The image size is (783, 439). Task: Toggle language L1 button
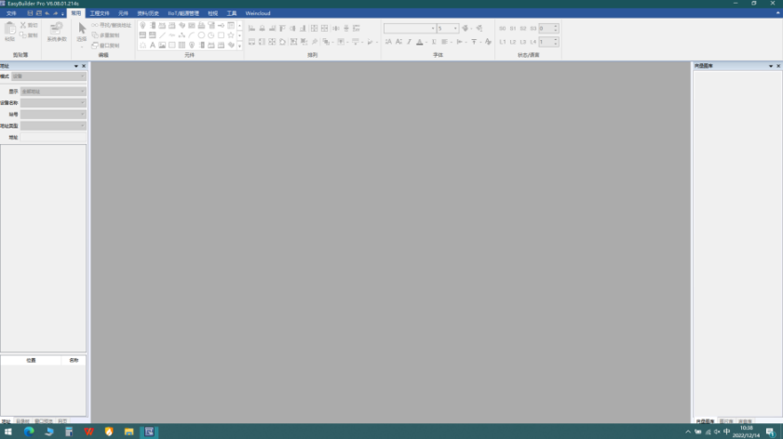click(x=503, y=42)
